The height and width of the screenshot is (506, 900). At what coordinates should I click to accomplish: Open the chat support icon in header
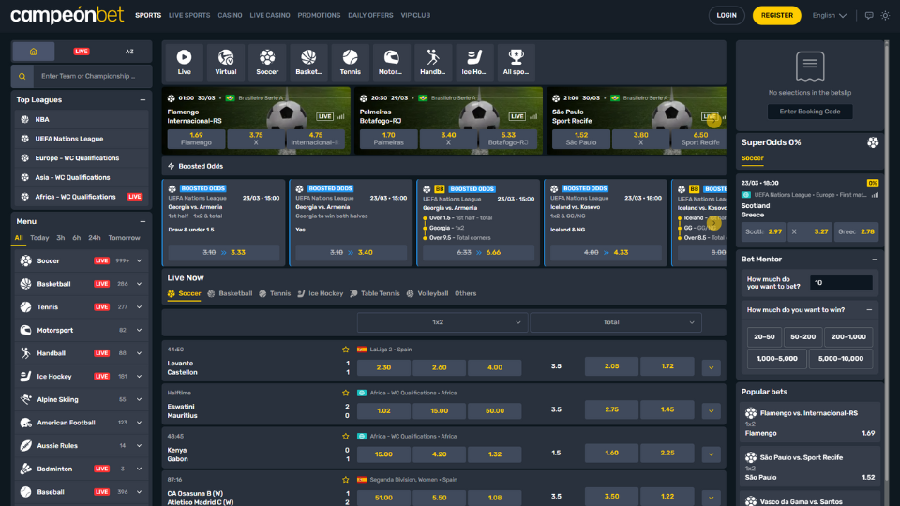coord(869,16)
